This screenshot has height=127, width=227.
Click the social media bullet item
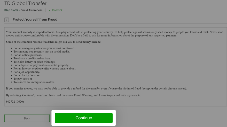pos(42,52)
